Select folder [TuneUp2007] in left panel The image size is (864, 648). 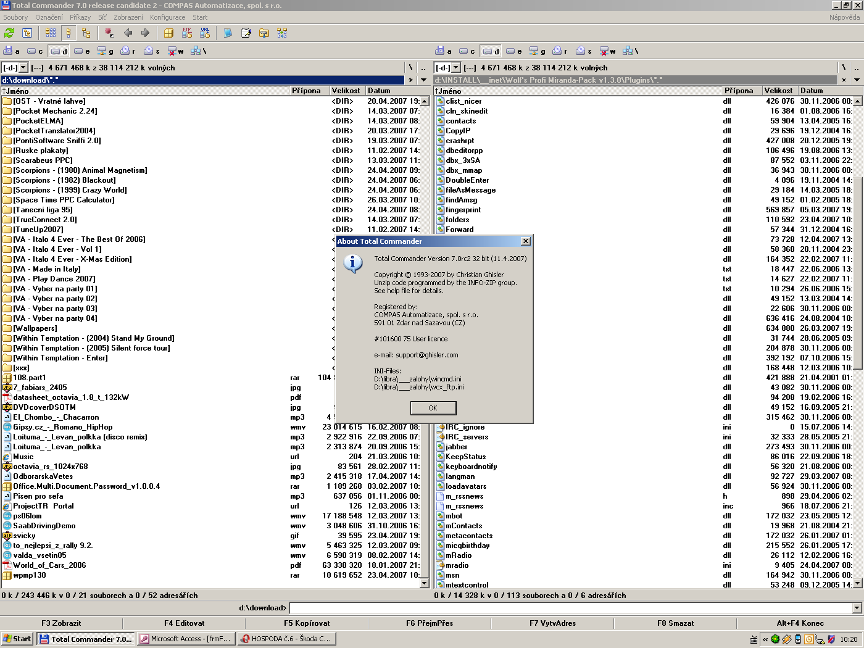[38, 230]
